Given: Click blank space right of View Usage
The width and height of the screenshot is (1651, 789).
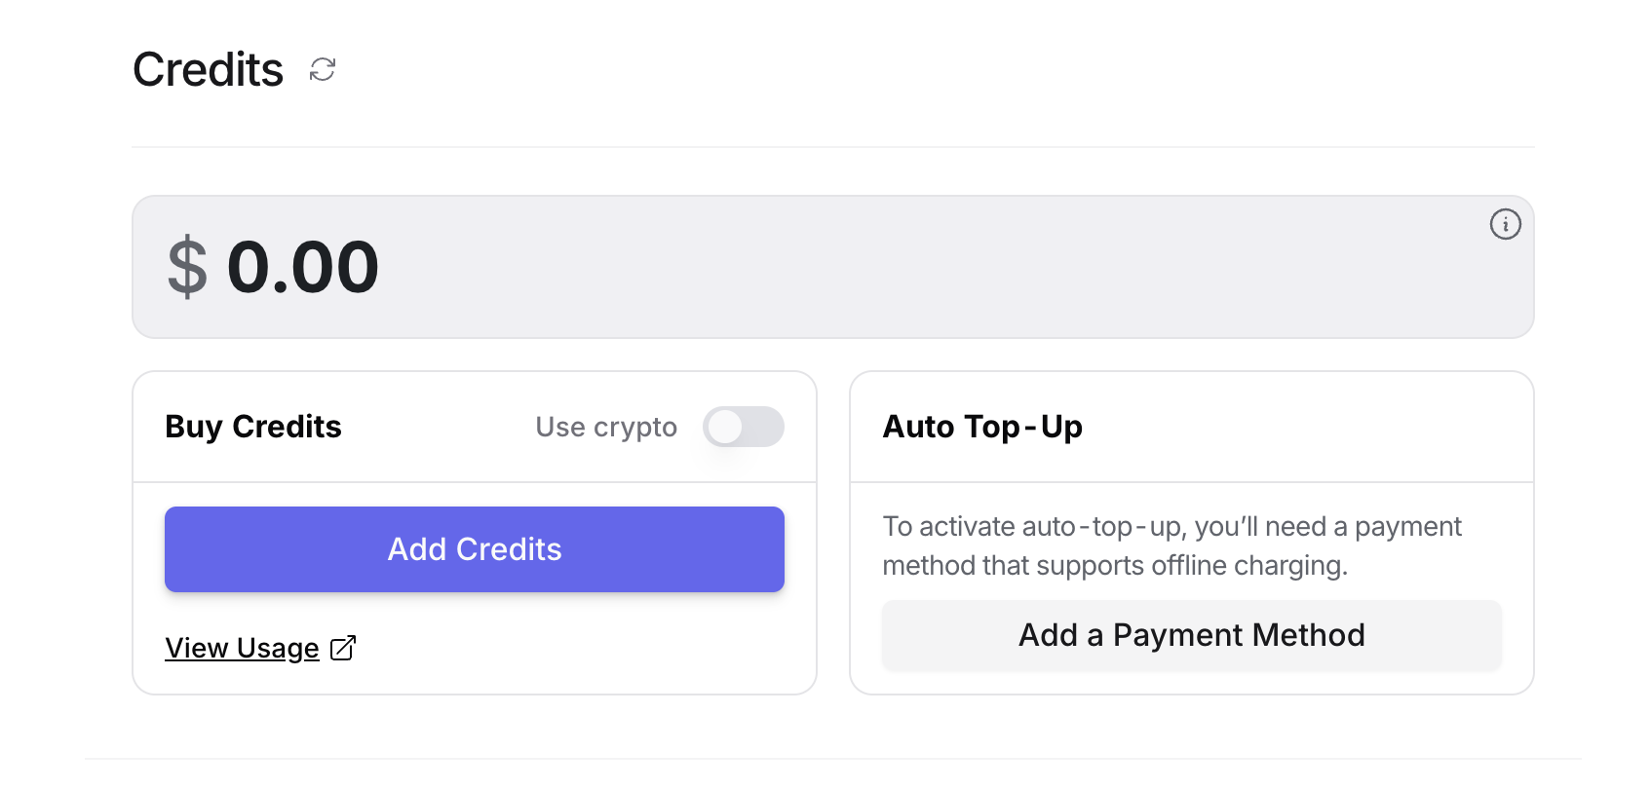Looking at the screenshot, I should 585,649.
